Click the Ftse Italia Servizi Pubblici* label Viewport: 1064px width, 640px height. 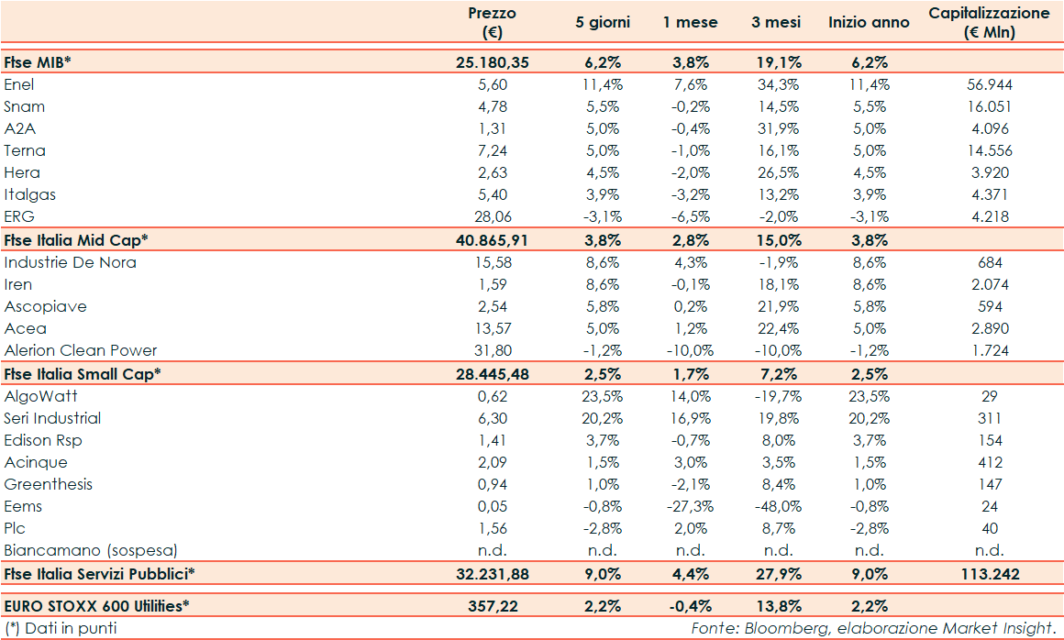pyautogui.click(x=100, y=573)
